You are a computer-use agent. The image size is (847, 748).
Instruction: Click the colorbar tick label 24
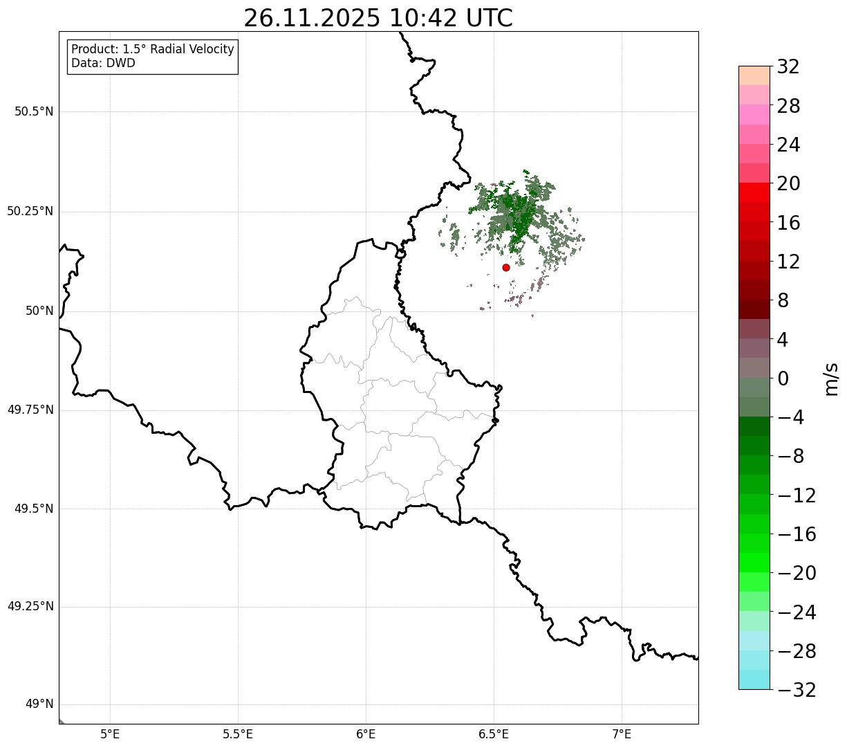788,145
